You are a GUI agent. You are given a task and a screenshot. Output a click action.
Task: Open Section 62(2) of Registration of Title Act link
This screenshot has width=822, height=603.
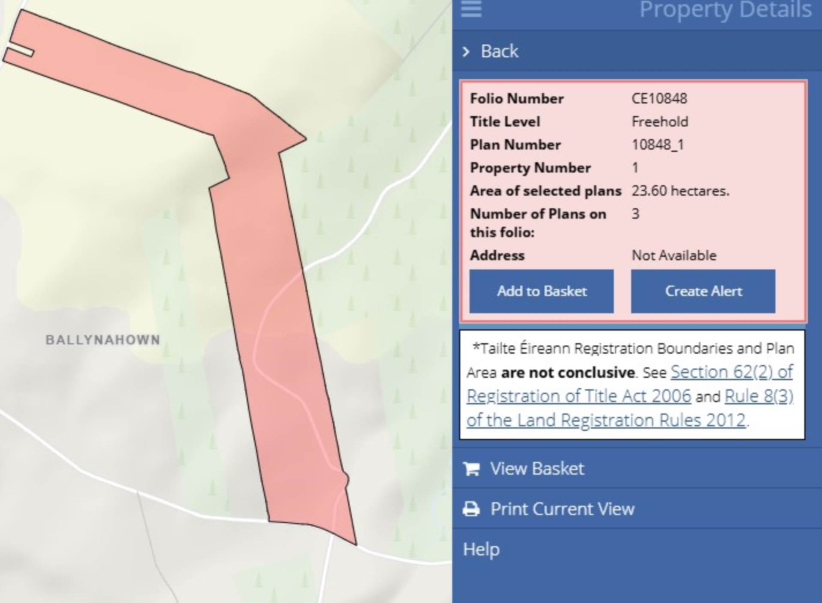click(629, 384)
